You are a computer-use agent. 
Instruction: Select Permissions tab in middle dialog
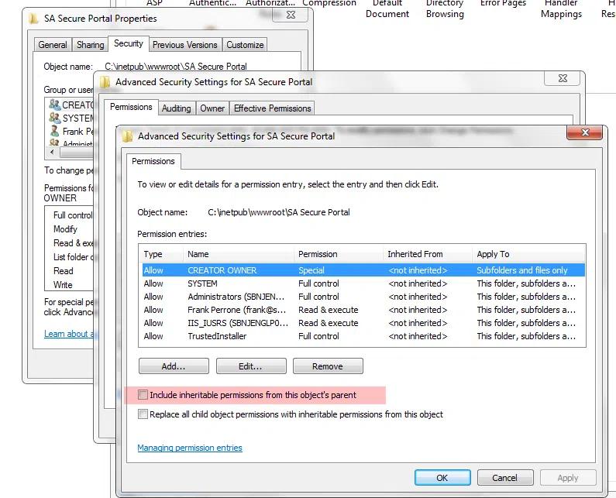[131, 107]
